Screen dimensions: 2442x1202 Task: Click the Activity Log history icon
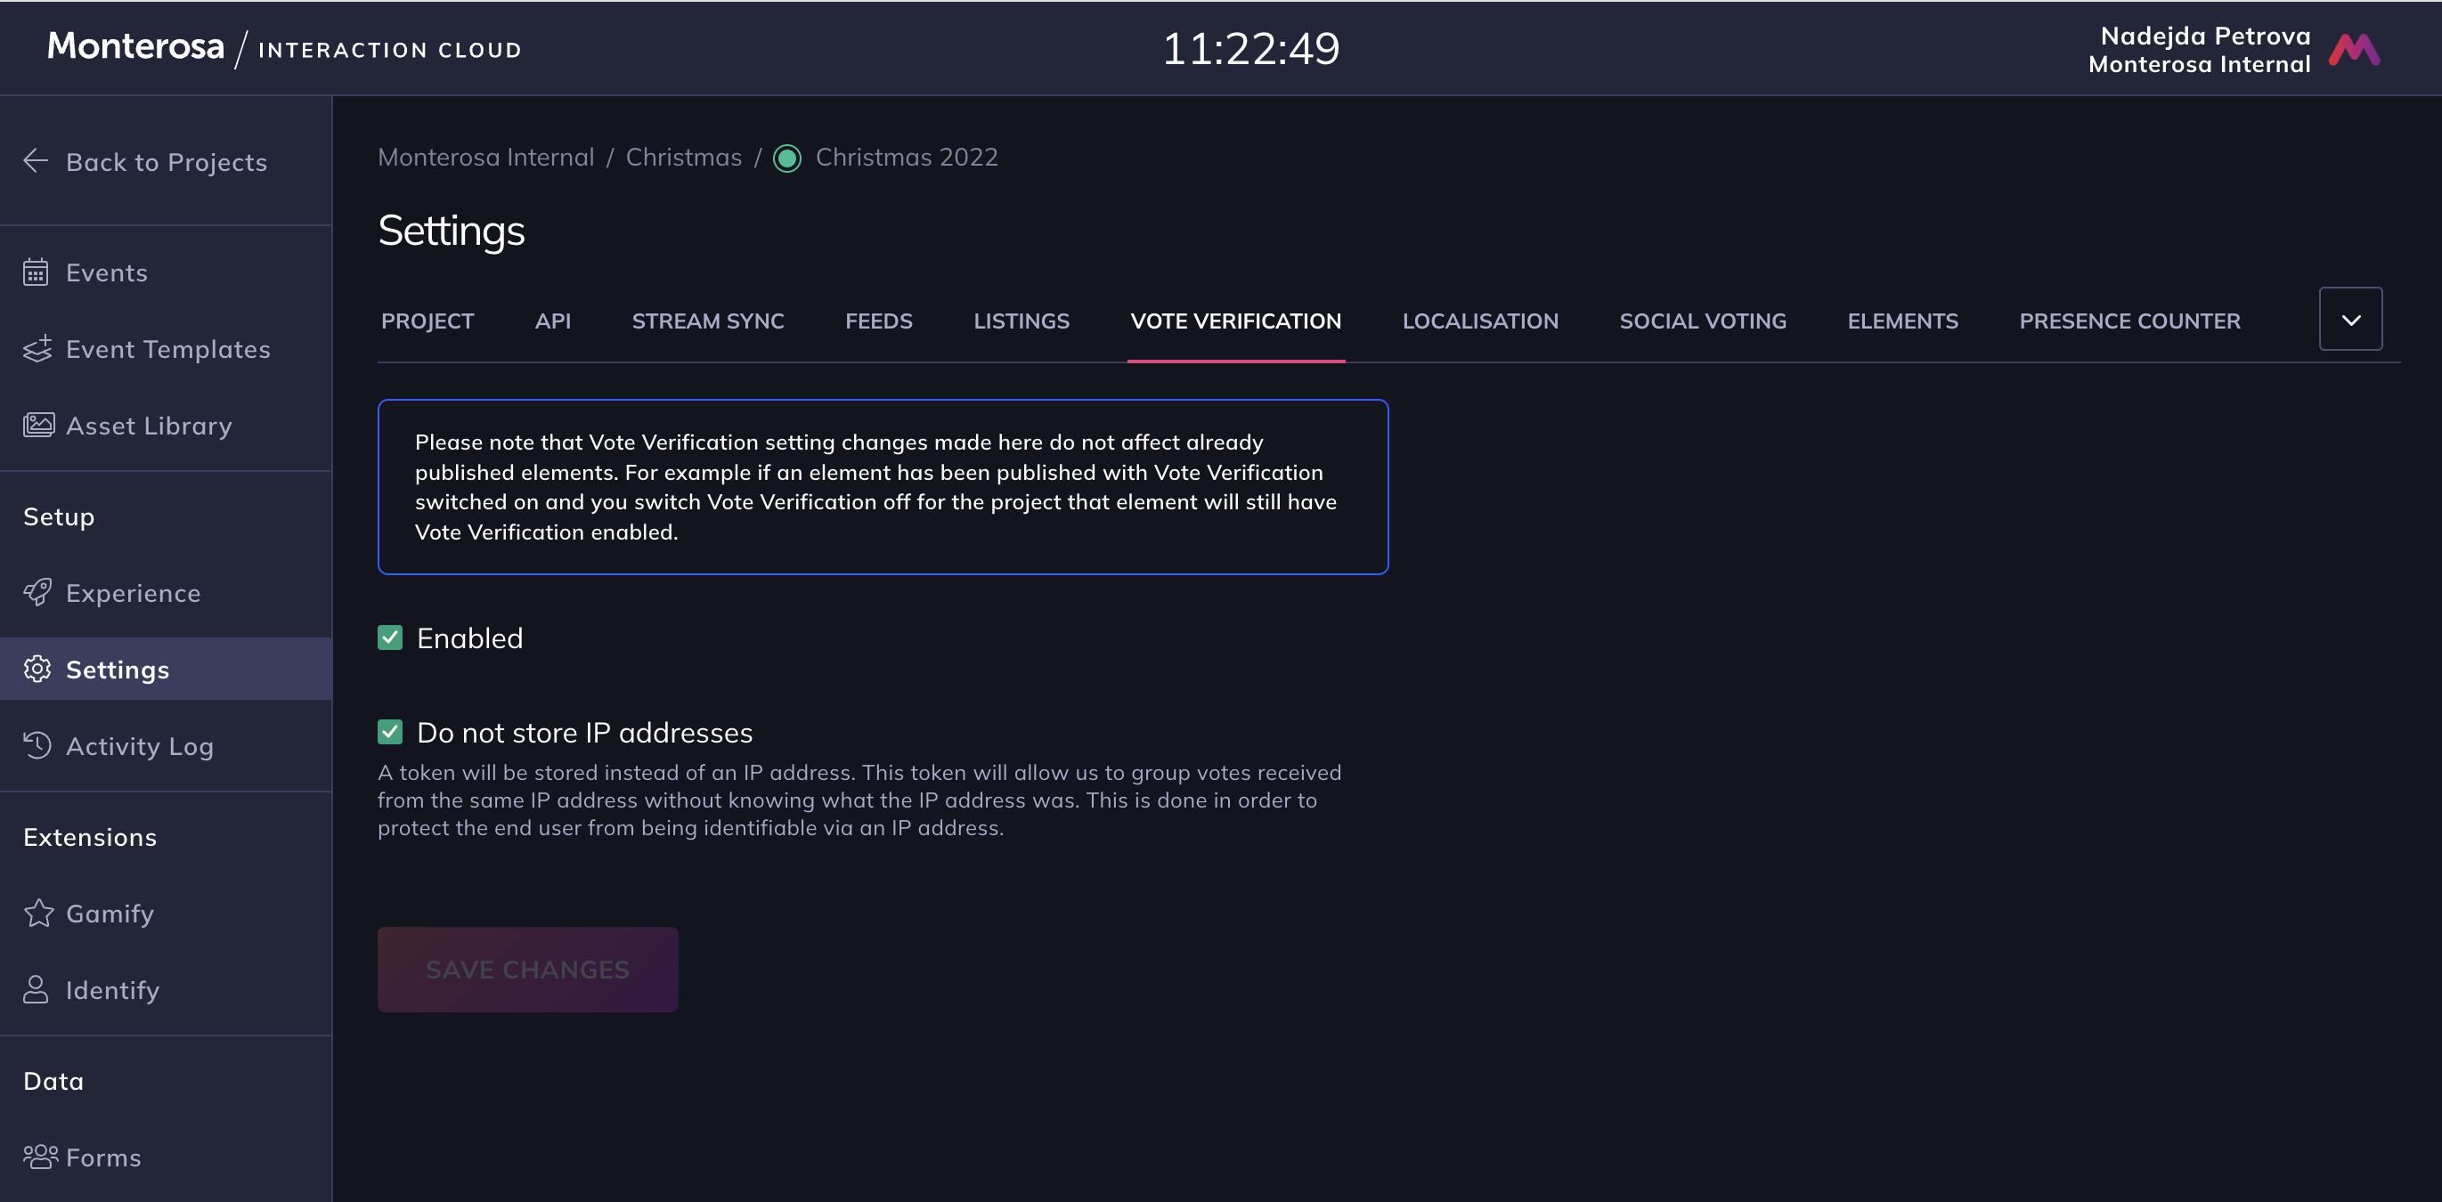coord(37,745)
